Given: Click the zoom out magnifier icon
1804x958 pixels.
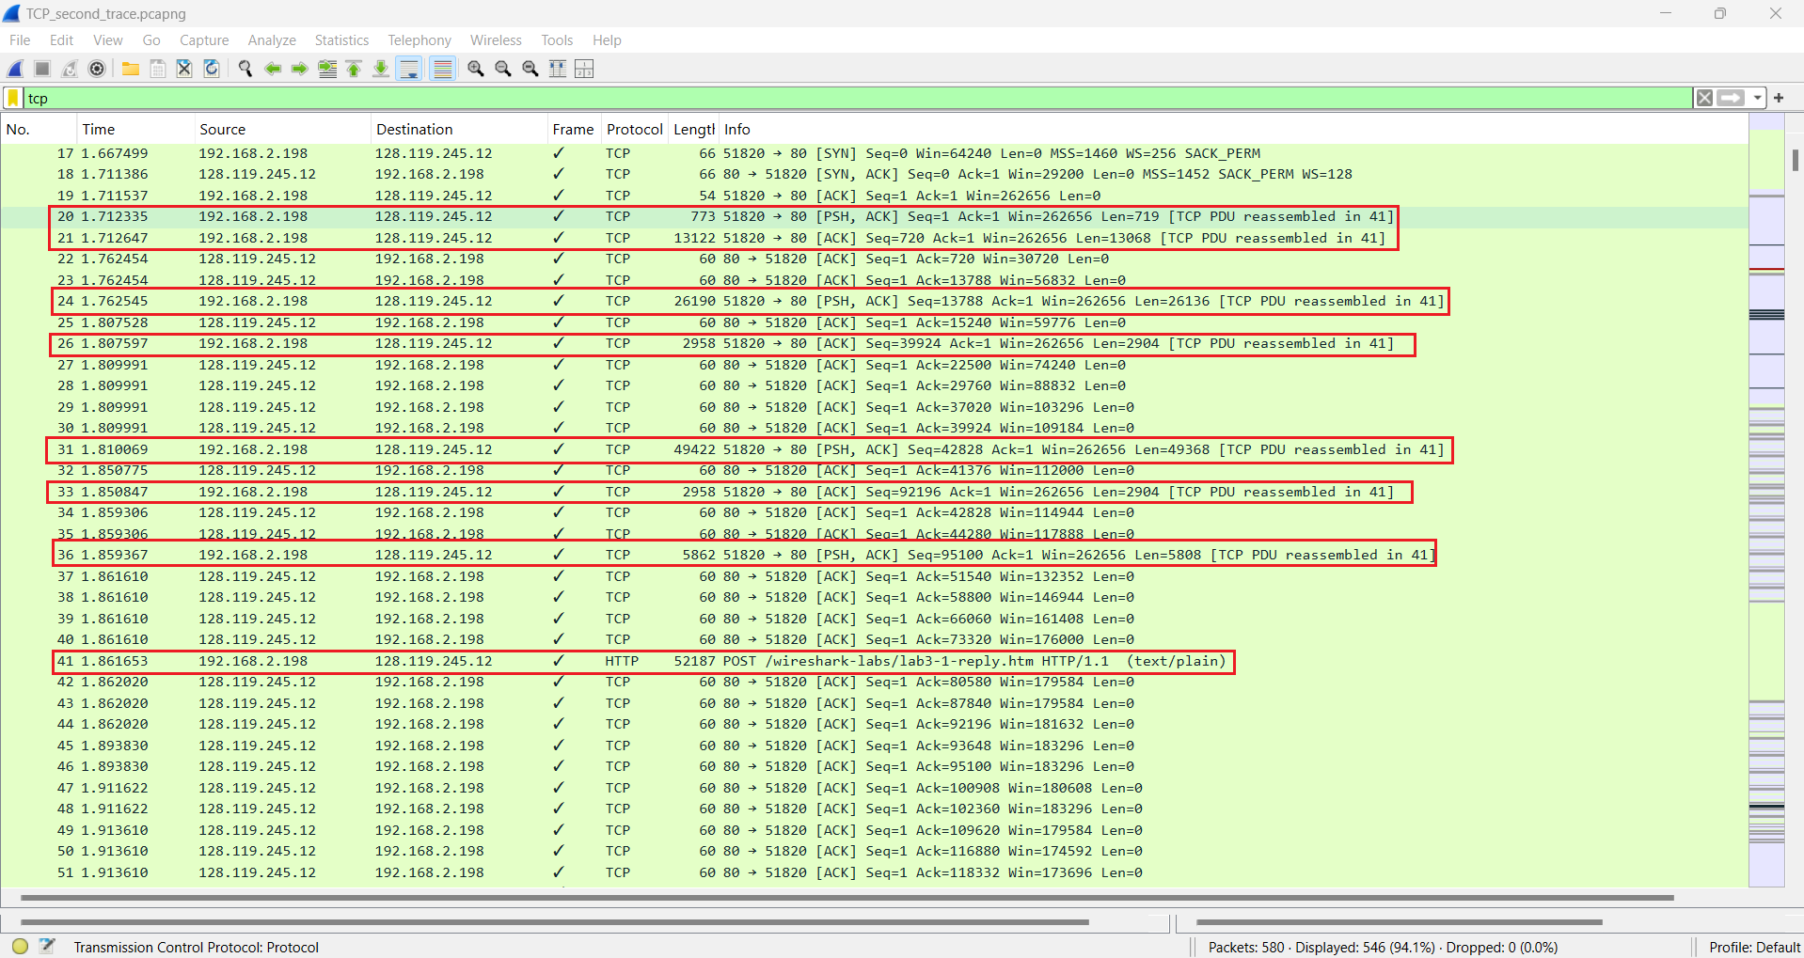Looking at the screenshot, I should [x=503, y=69].
